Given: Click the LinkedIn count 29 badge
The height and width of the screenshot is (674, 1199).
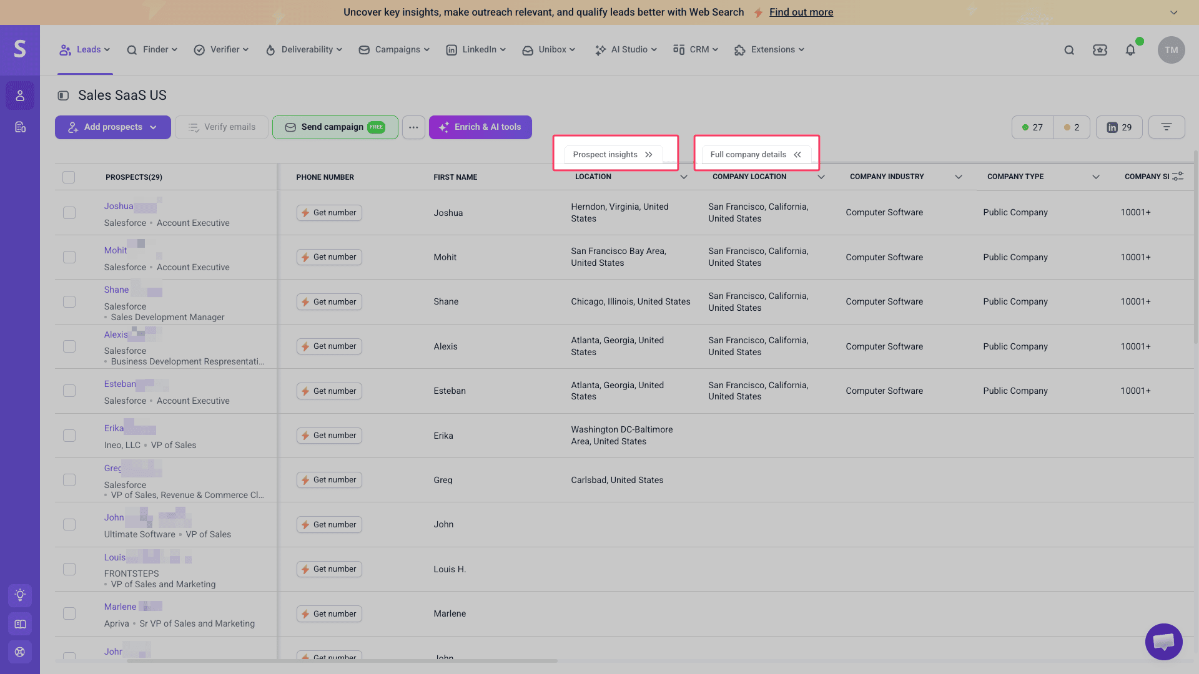Looking at the screenshot, I should pos(1119,127).
